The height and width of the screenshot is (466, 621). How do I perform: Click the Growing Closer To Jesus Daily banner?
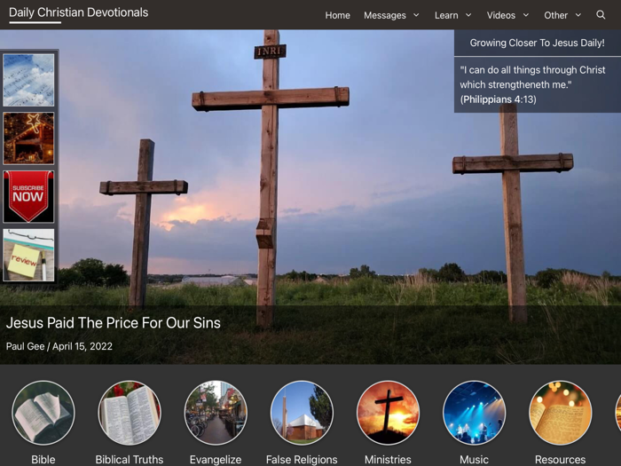click(538, 43)
